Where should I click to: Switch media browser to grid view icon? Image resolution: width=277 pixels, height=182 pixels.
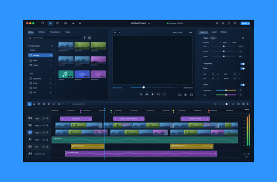pos(89,37)
